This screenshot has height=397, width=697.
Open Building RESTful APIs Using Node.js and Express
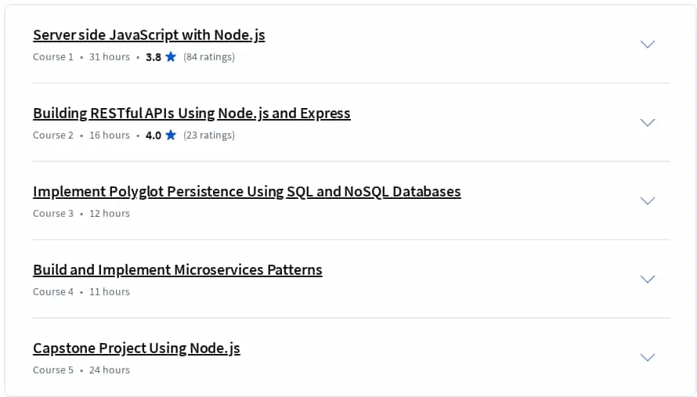point(192,114)
